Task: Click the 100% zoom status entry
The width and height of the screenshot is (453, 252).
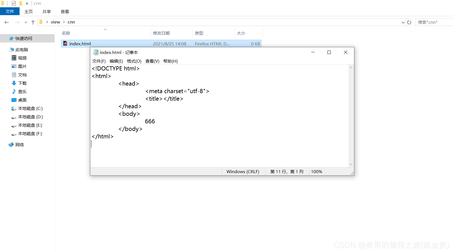Action: coord(317,171)
